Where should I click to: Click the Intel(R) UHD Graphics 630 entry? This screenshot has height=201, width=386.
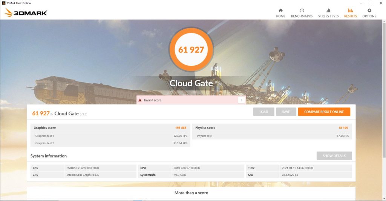click(x=83, y=175)
